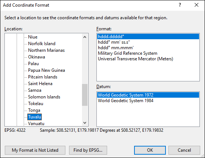Screen dimensions: 205x158
Task: Pick Palau from the Location tree
Action: [x=33, y=64]
